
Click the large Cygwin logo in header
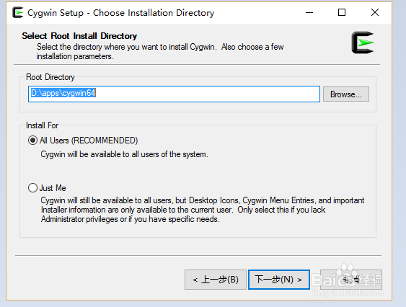pyautogui.click(x=363, y=43)
